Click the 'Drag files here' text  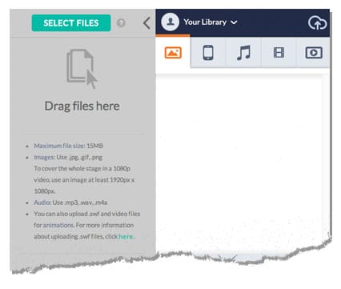82,106
